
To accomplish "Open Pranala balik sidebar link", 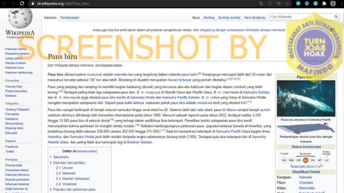I will click(x=14, y=165).
